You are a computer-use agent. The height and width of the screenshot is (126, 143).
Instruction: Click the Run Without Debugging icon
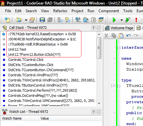[128, 20]
